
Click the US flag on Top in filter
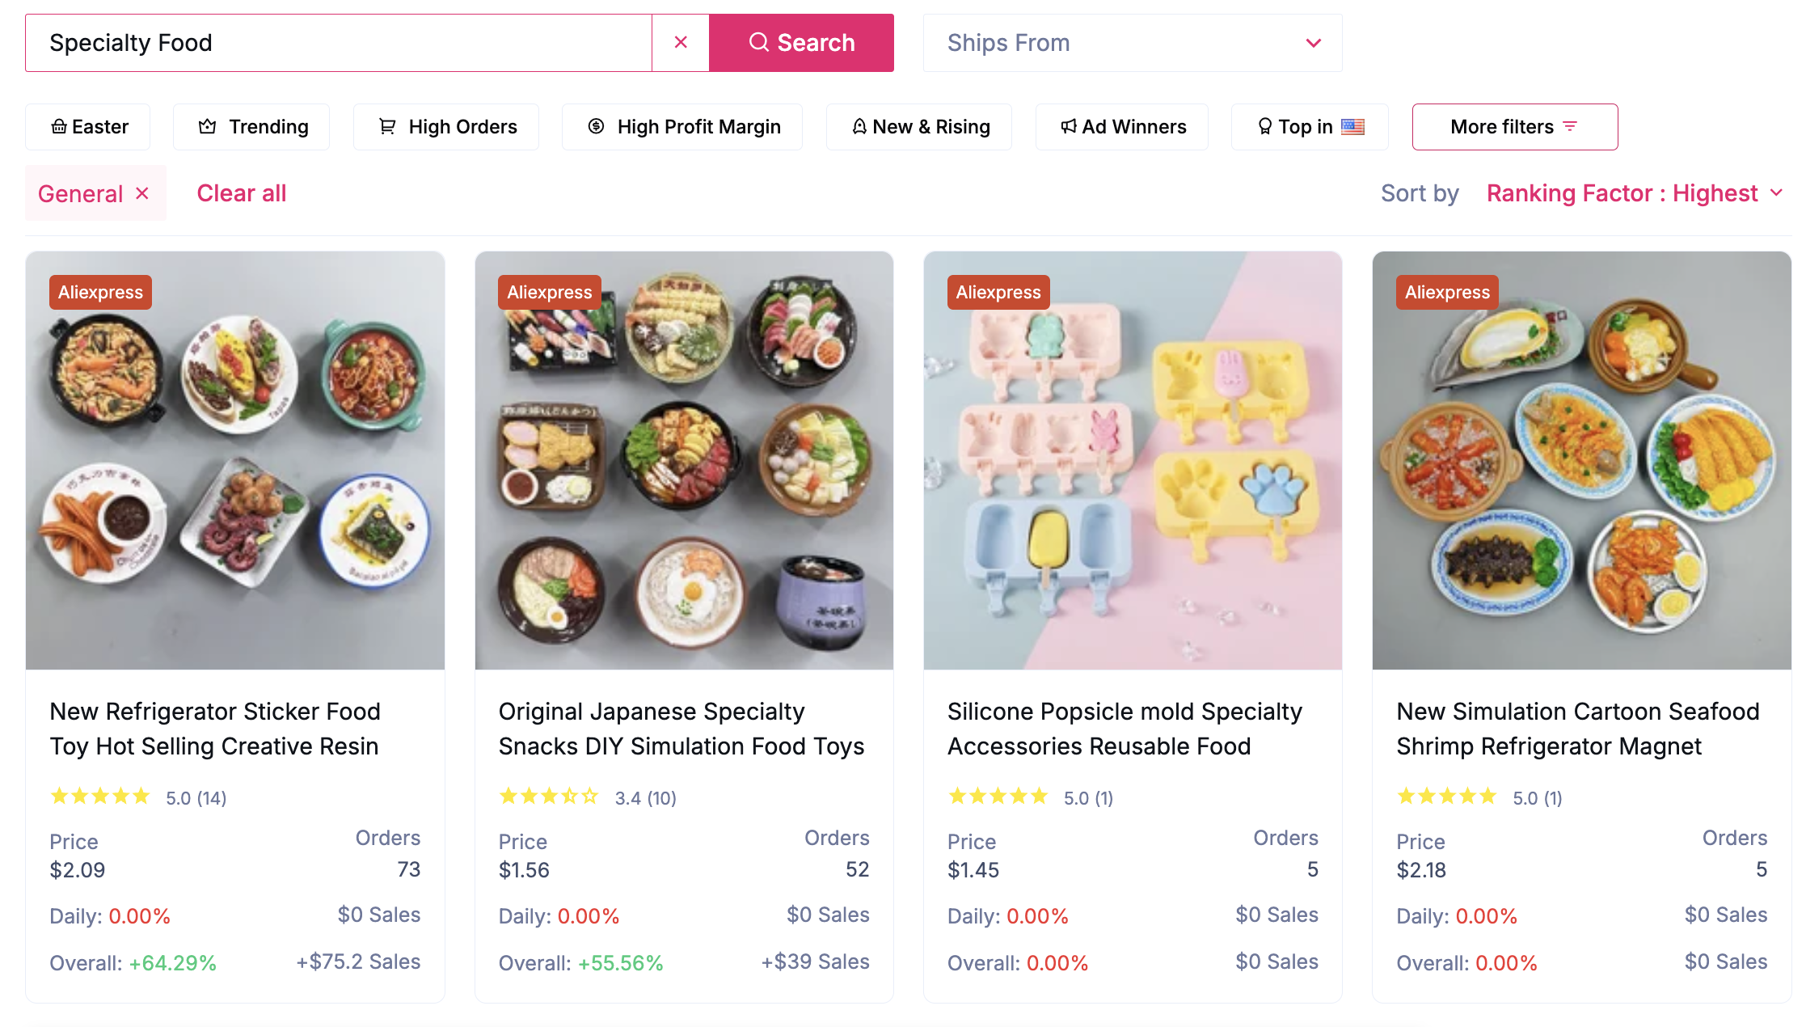pos(1355,126)
